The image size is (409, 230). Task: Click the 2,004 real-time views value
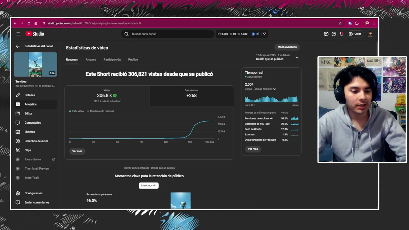(x=249, y=85)
